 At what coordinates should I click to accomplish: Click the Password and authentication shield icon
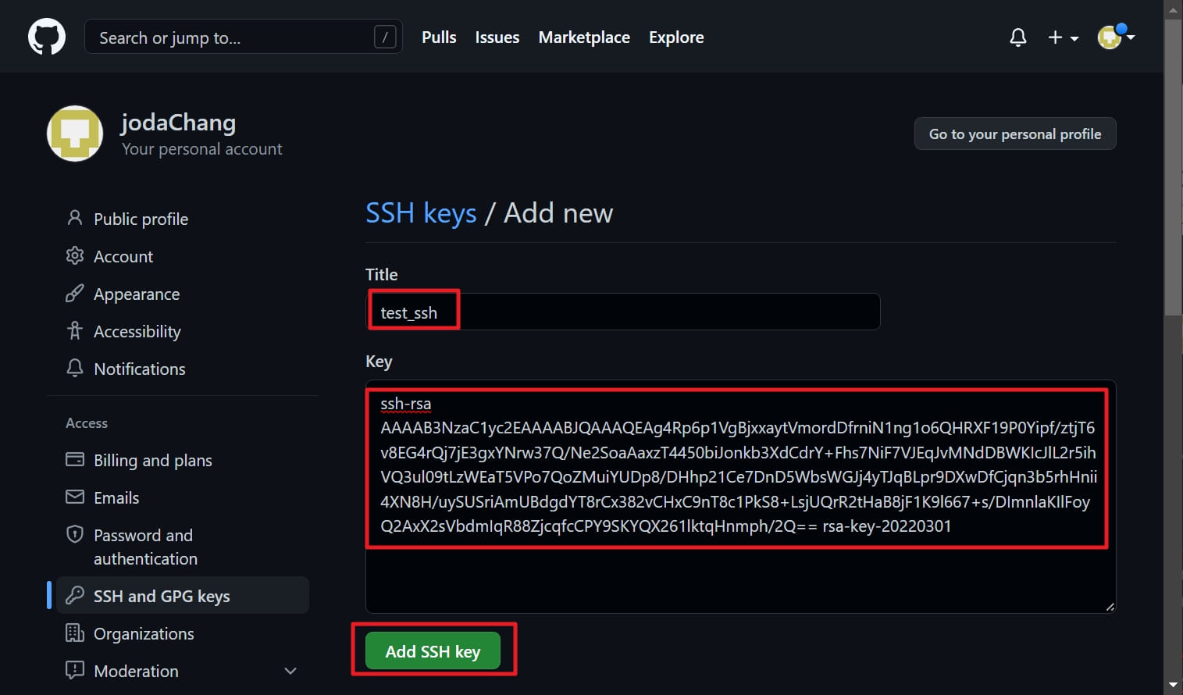[75, 534]
